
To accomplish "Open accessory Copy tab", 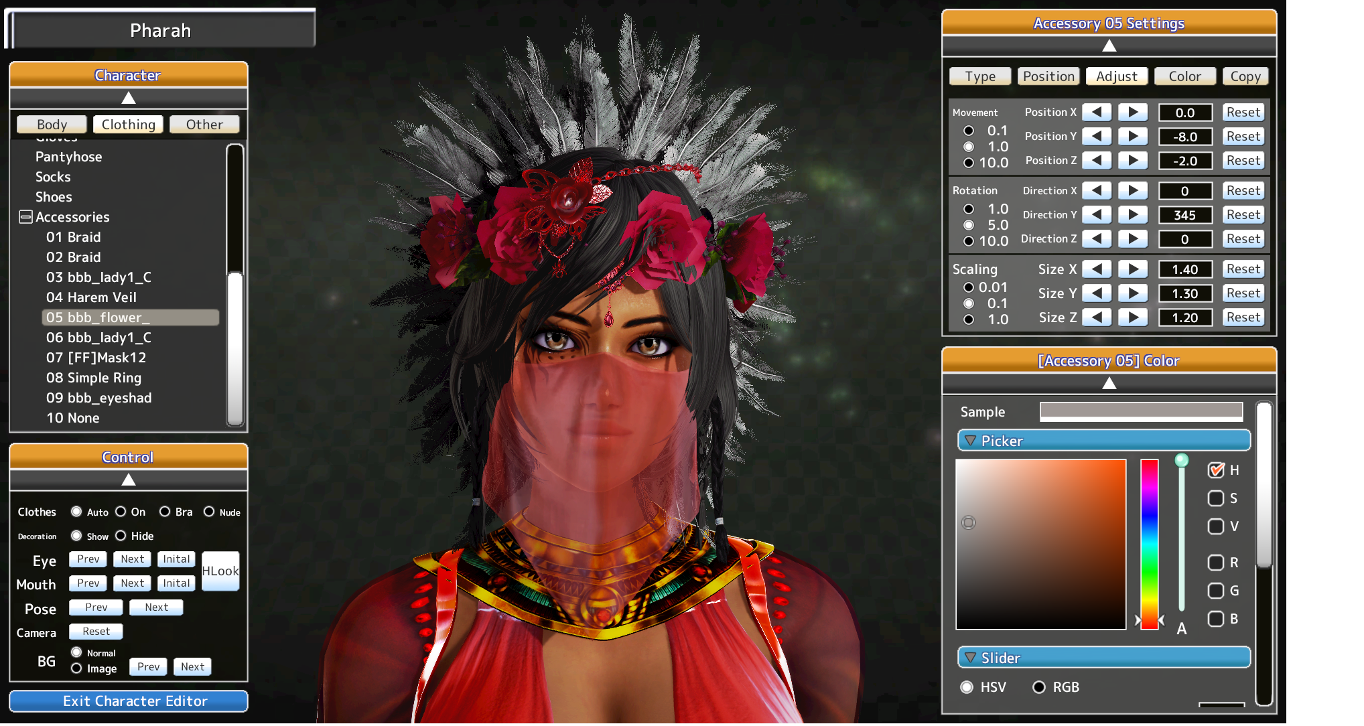I will tap(1245, 76).
